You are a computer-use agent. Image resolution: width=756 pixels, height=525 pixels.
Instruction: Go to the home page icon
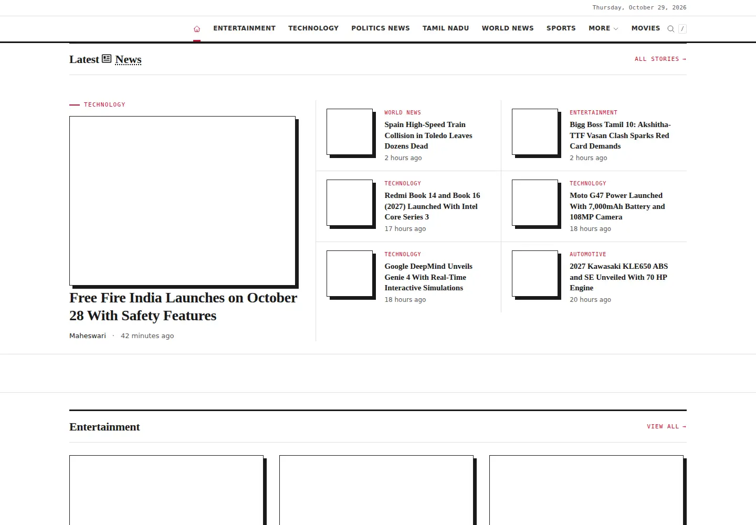pyautogui.click(x=197, y=29)
